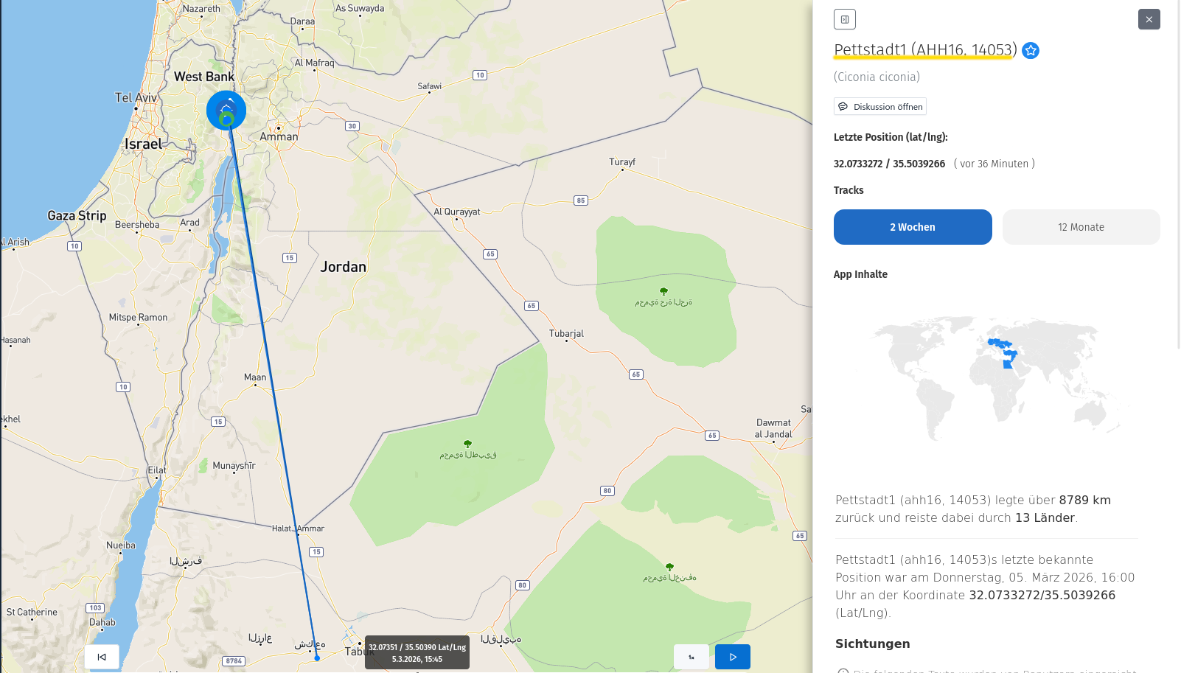Click the blue stork marker on map
Image resolution: width=1181 pixels, height=673 pixels.
click(x=226, y=110)
